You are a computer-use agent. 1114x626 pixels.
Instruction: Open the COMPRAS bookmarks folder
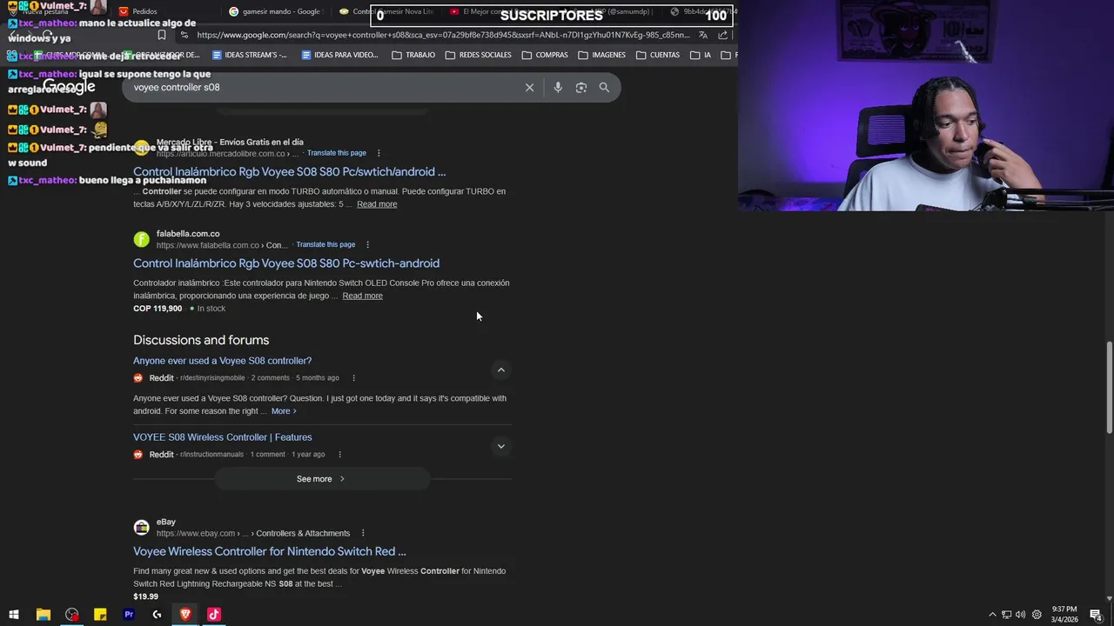tap(545, 55)
